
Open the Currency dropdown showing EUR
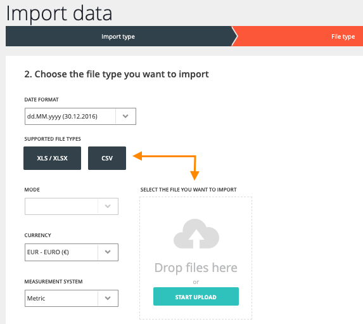[72, 252]
